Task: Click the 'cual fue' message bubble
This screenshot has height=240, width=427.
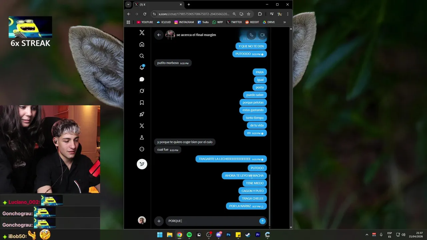Action: click(x=167, y=150)
